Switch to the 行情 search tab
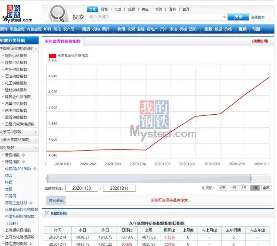Screen dimensions: 277x246 tap(104, 9)
